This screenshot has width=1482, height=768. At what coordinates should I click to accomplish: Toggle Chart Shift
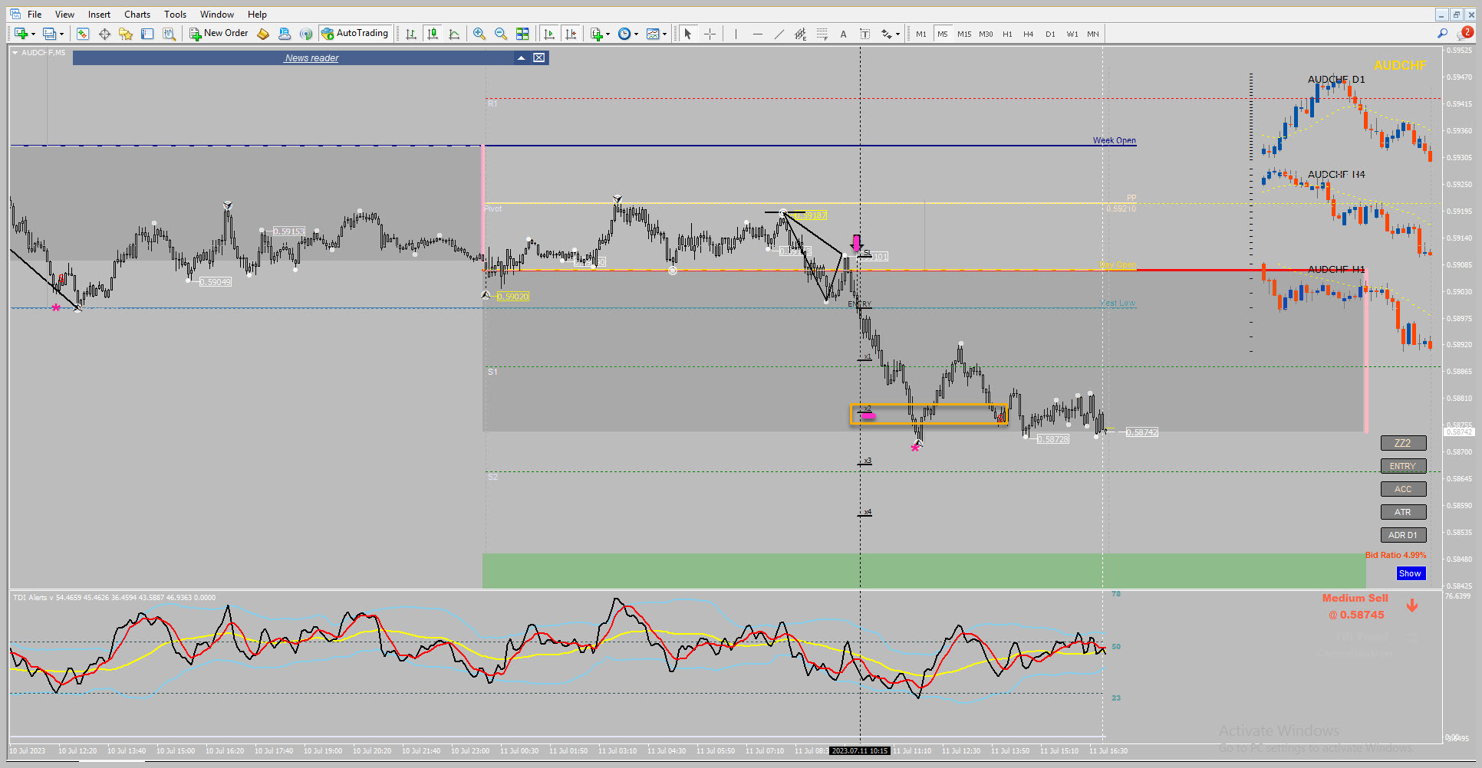[571, 34]
